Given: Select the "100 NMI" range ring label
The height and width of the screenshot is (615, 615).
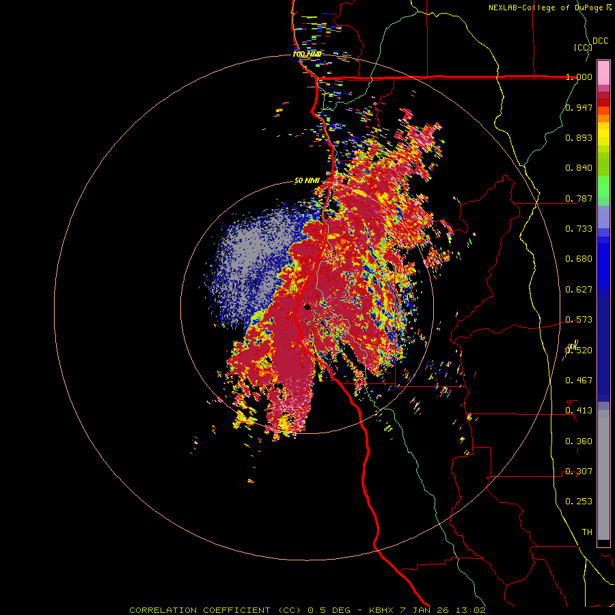Looking at the screenshot, I should pyautogui.click(x=307, y=54).
